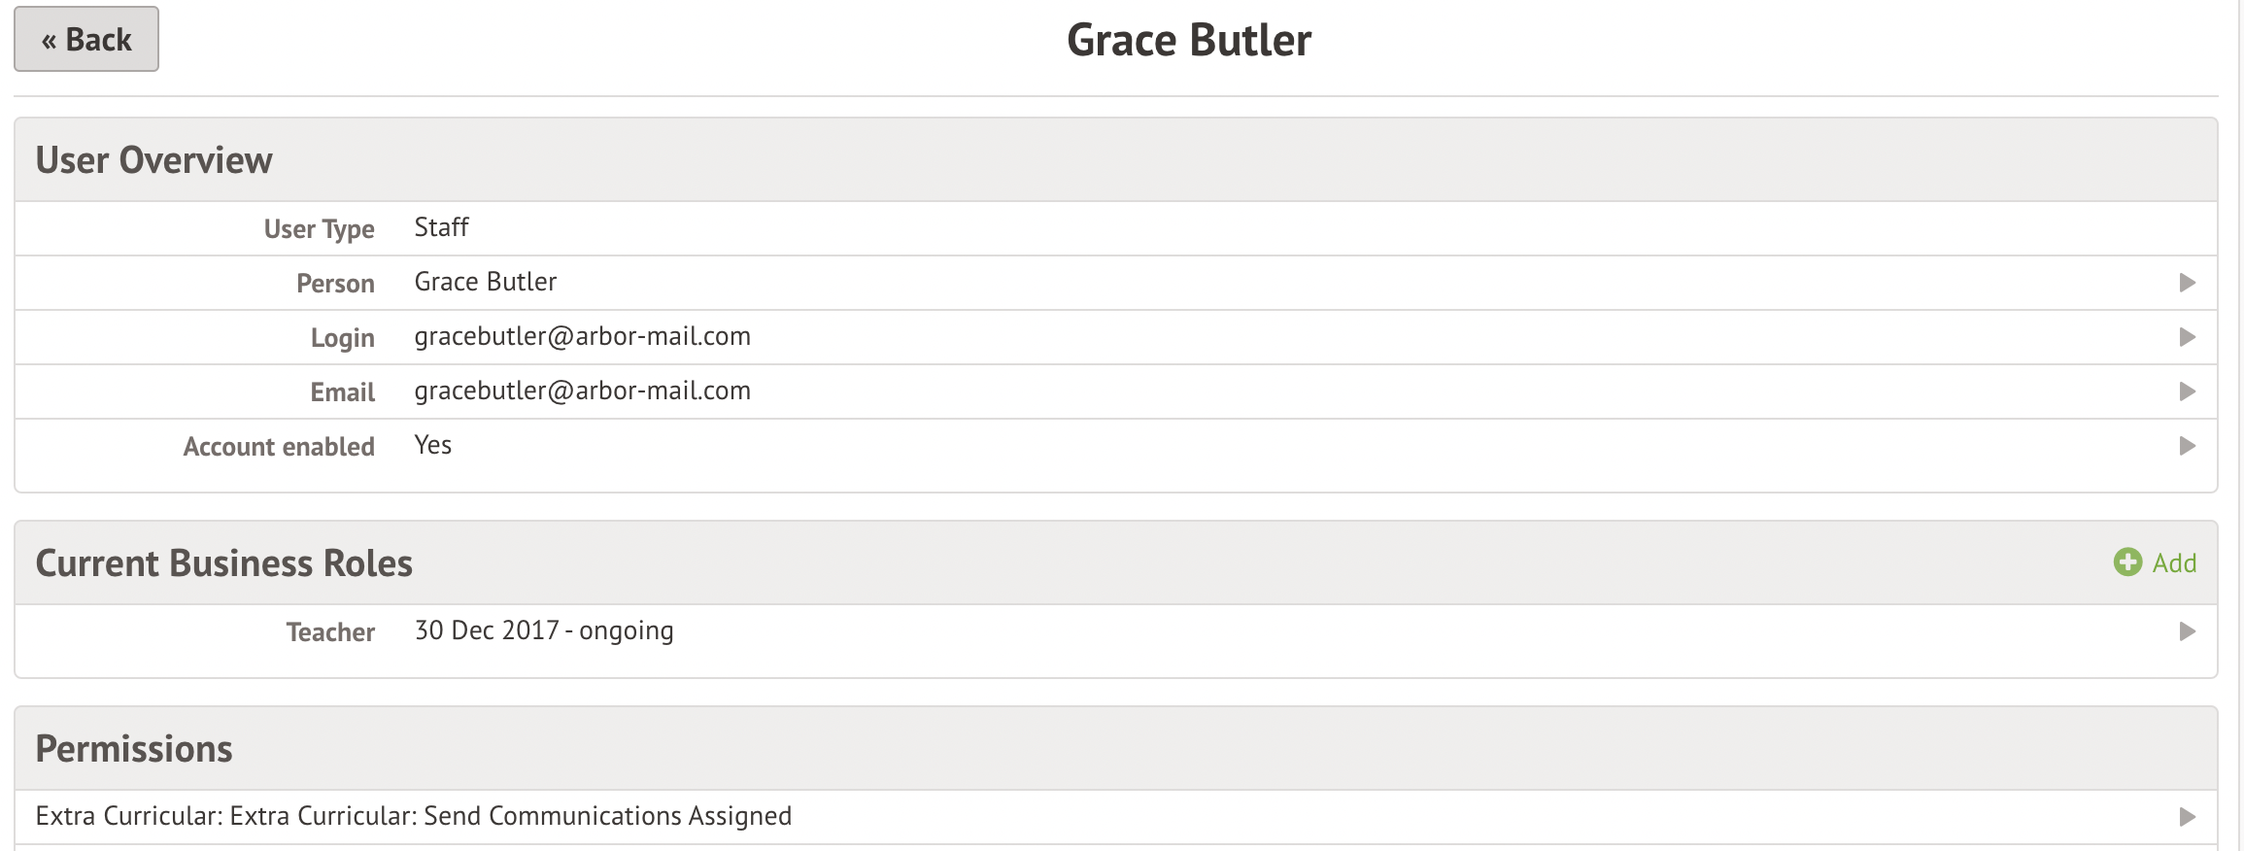Click the green plus Add icon

point(2127,562)
